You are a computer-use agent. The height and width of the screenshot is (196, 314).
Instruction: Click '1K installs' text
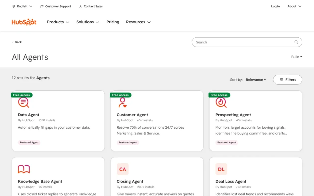tap(45, 187)
